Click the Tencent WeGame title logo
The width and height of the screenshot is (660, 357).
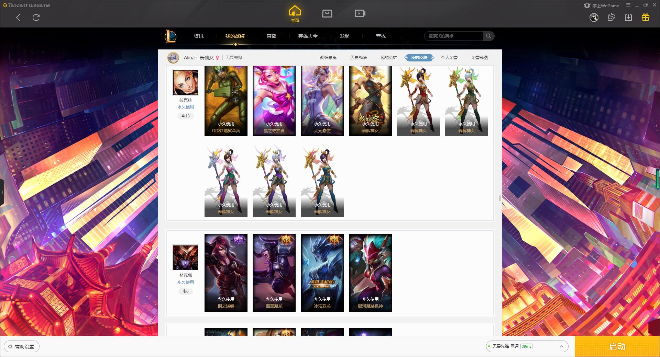click(26, 5)
